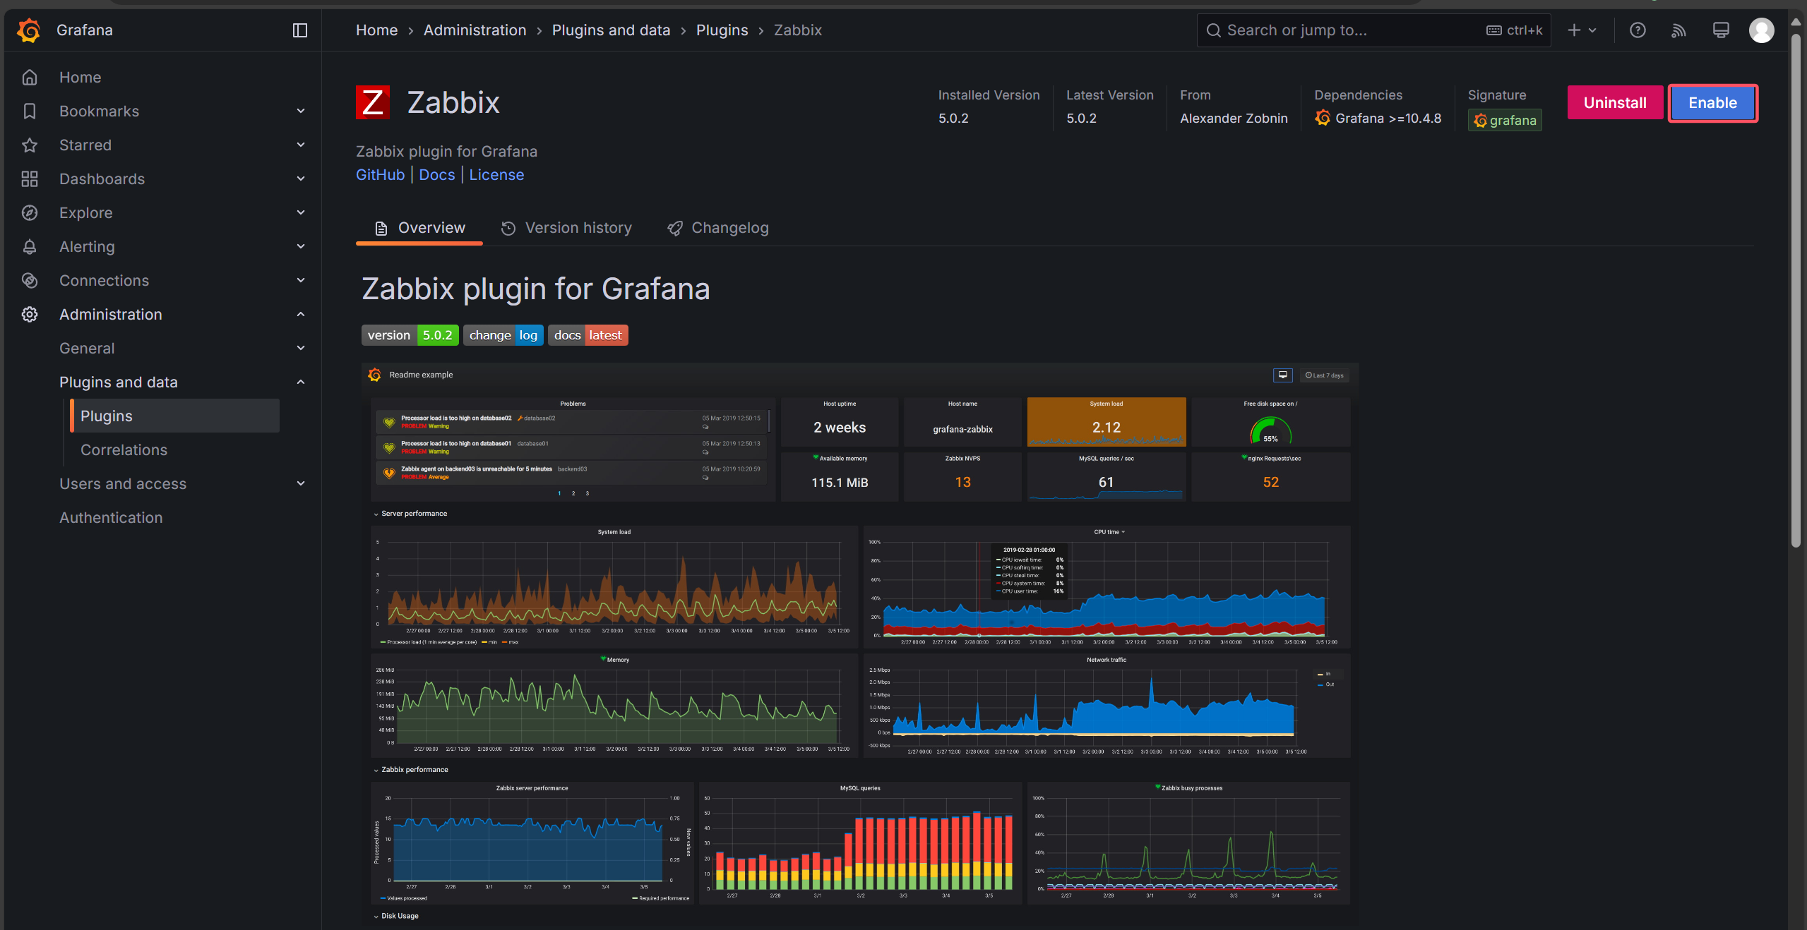Viewport: 1807px width, 930px height.
Task: Switch to the Changelog tab
Action: point(718,228)
